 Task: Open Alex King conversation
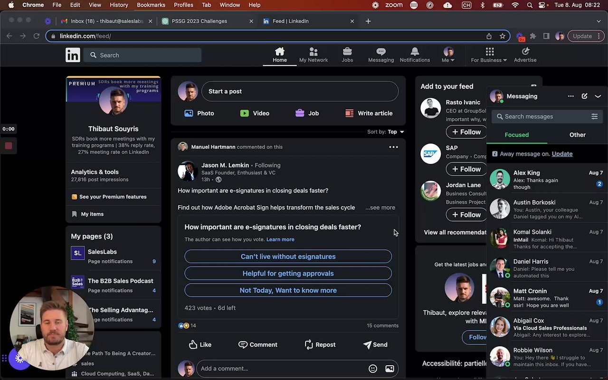click(x=547, y=180)
